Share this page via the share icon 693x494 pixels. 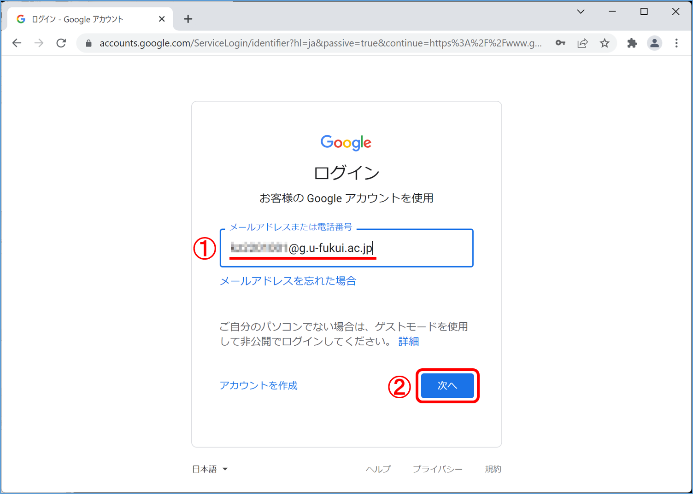click(582, 43)
